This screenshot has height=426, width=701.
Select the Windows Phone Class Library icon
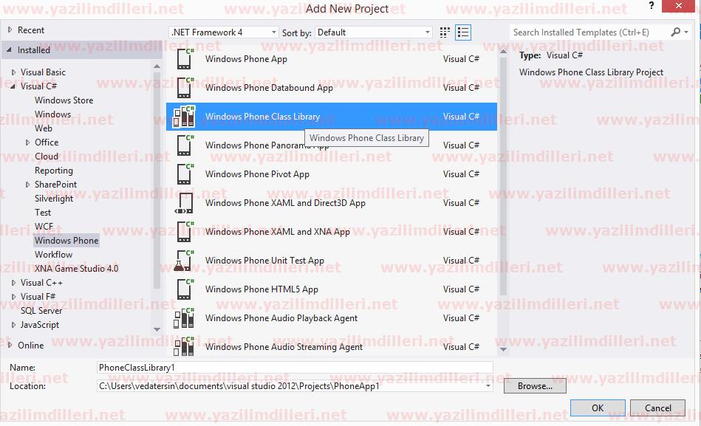[x=184, y=116]
